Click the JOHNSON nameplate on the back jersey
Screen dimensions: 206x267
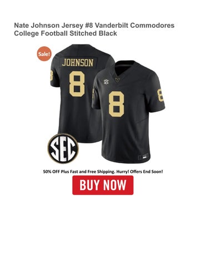click(x=78, y=63)
